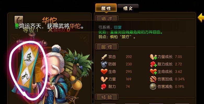Image resolution: width=204 pixels, height=104 pixels.
Task: Click the 技能 section header
Action: (x=107, y=97)
